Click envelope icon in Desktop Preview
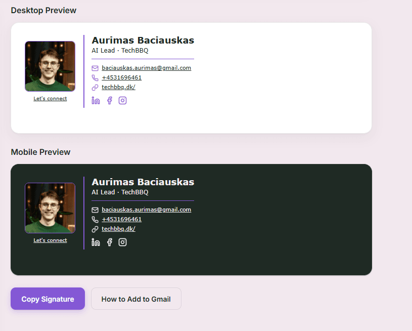 (x=95, y=68)
